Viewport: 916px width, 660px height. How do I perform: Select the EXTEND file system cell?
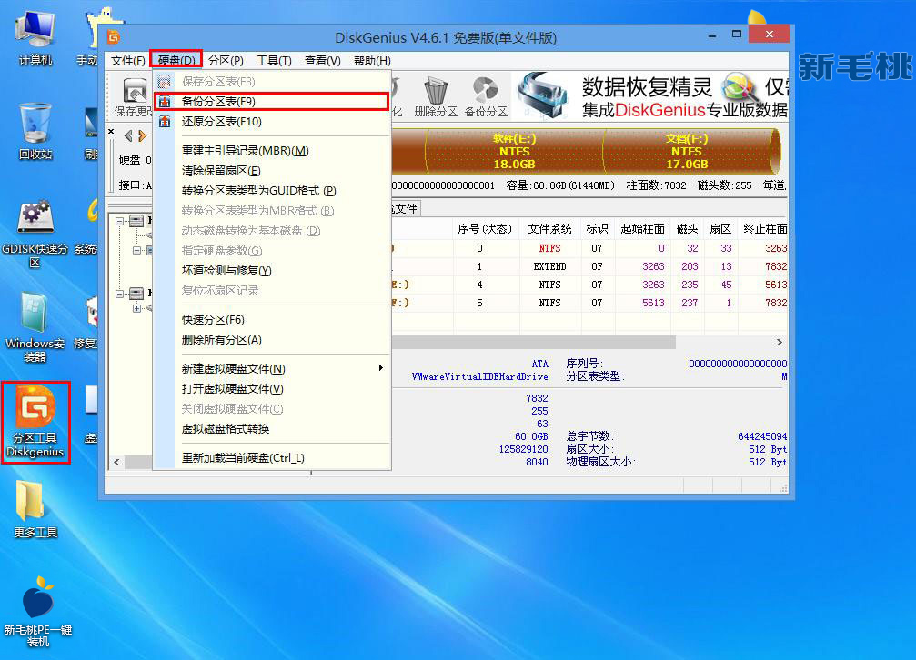coord(549,266)
